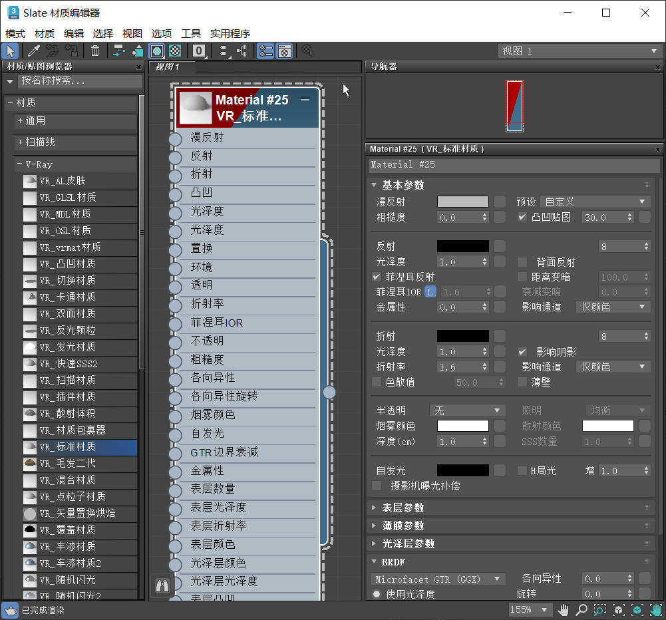The width and height of the screenshot is (666, 620).
Task: Click the 按名称搜索 search field
Action: tap(81, 81)
